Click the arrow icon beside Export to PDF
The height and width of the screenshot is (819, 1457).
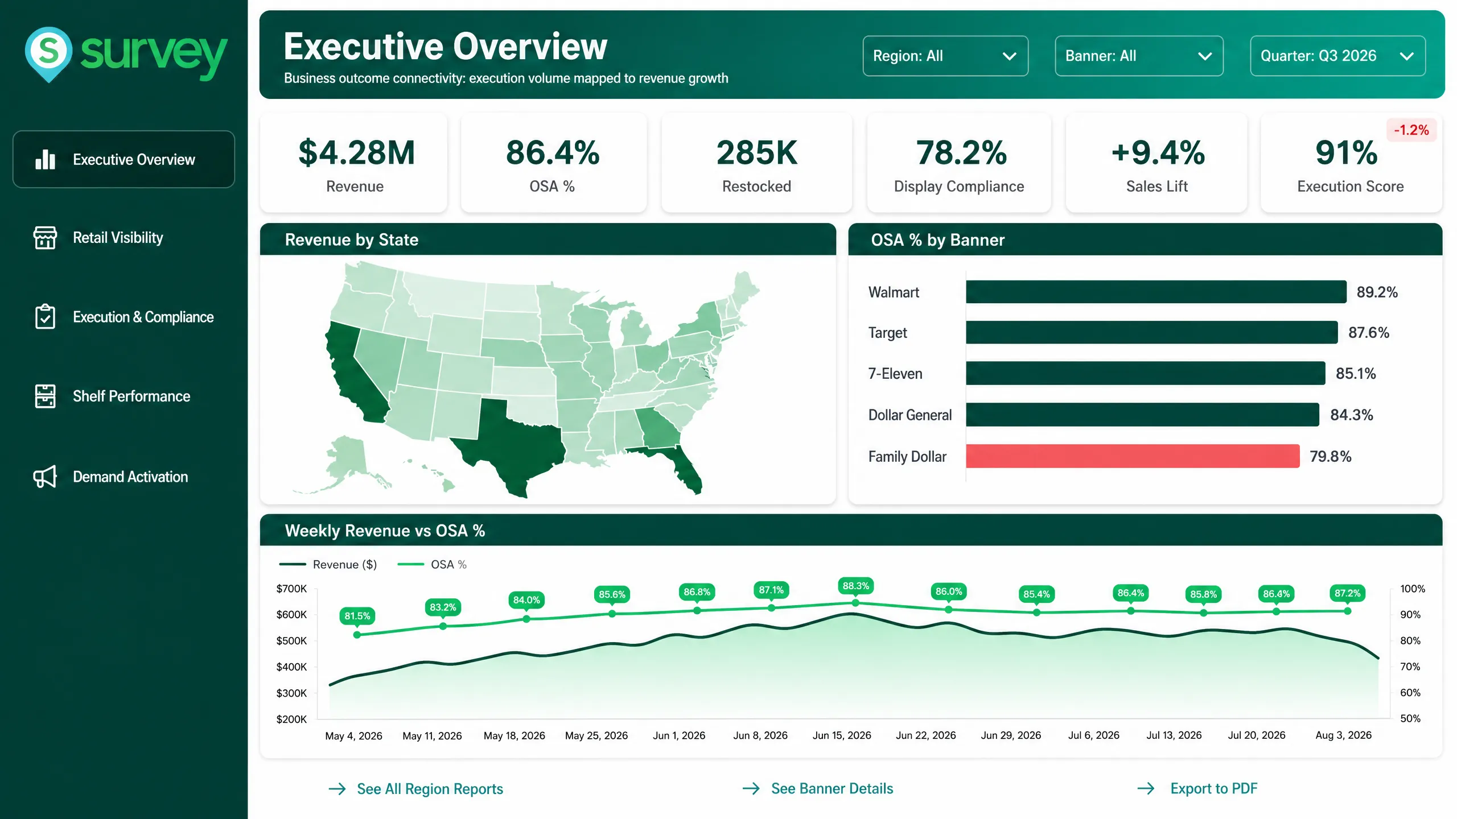tap(1146, 788)
